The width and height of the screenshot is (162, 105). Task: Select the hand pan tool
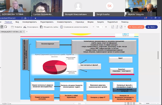click(x=2, y=27)
